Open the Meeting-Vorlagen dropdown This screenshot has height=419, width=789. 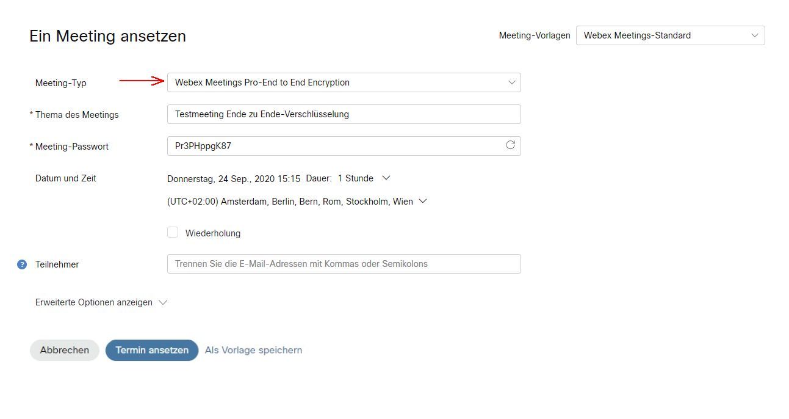click(670, 35)
